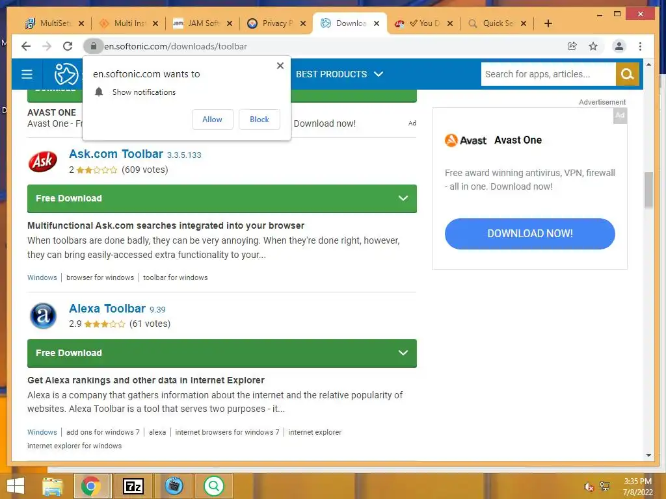The image size is (666, 499).
Task: Click Windows tag under Ask.com Toolbar
Action: pyautogui.click(x=42, y=277)
